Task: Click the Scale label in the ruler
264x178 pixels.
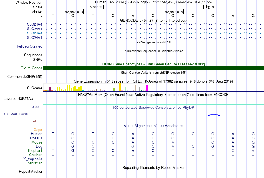Action: point(38,7)
